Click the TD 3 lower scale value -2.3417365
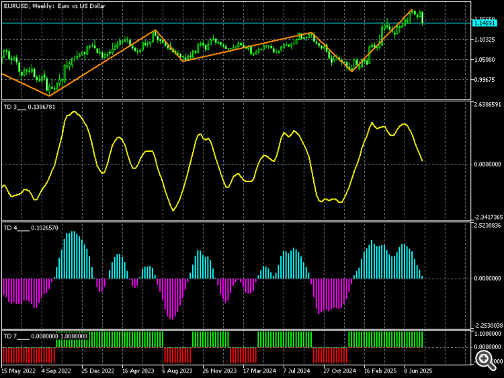Screen dimensions: 504x378 pyautogui.click(x=489, y=218)
